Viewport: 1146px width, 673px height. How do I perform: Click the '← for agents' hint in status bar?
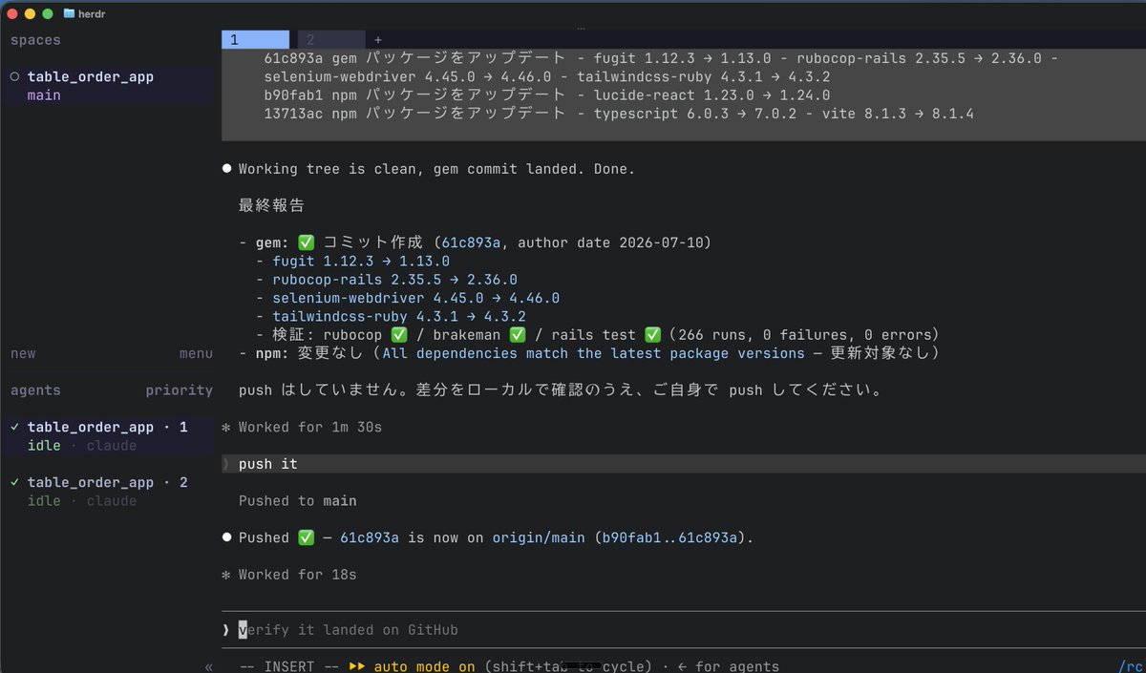(728, 666)
